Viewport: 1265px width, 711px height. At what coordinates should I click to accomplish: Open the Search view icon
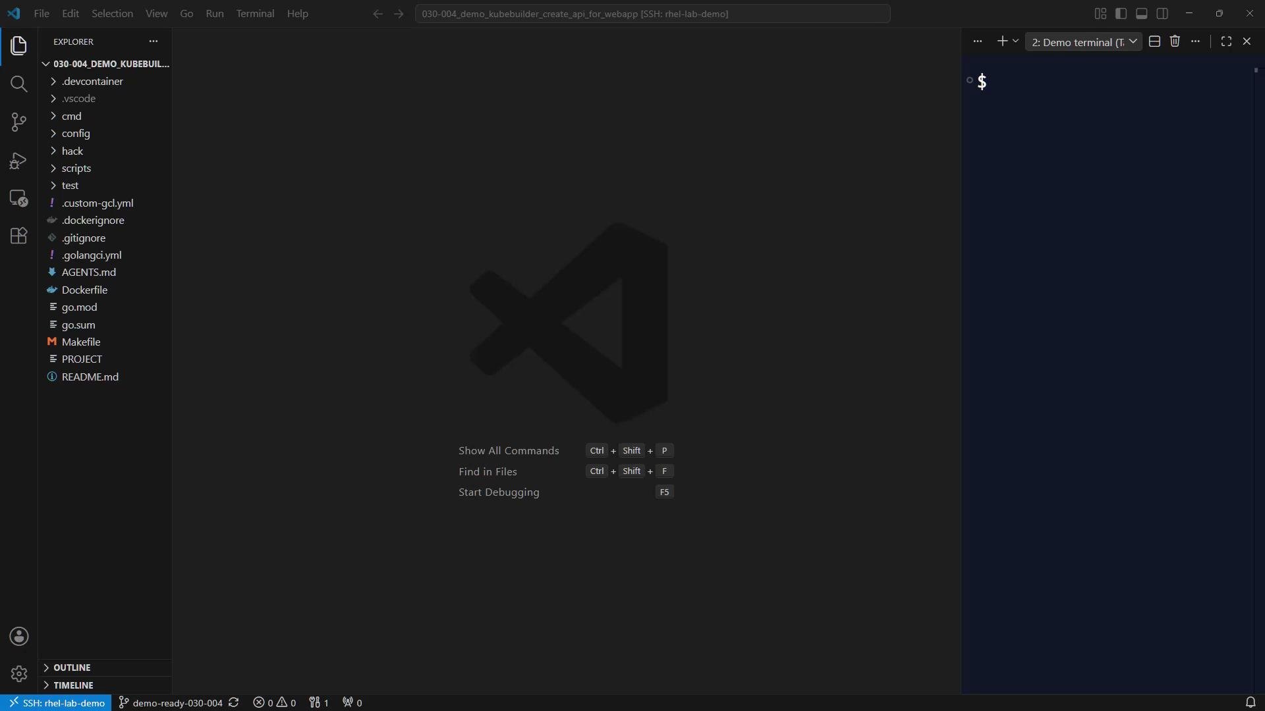coord(18,84)
